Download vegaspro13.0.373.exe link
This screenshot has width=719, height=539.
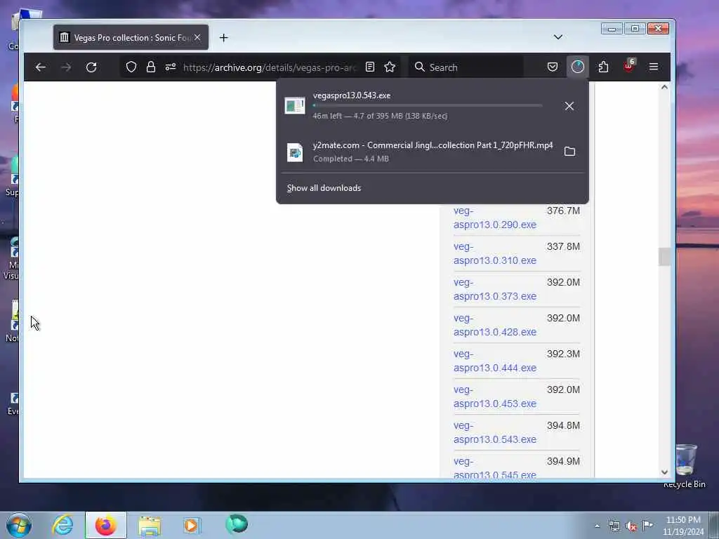[495, 289]
